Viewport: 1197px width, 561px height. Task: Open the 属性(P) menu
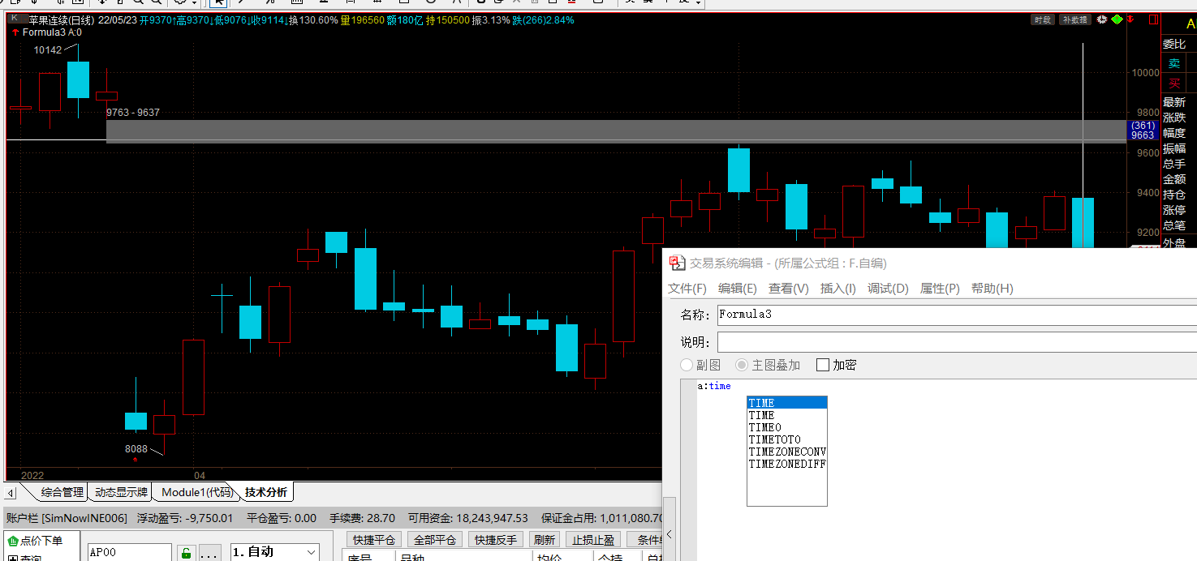941,289
